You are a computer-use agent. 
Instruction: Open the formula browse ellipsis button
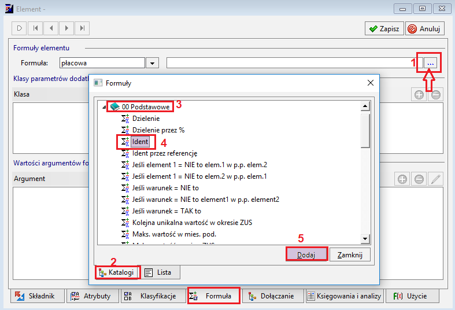click(x=430, y=63)
